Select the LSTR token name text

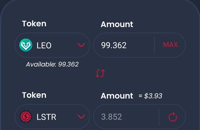click(46, 117)
